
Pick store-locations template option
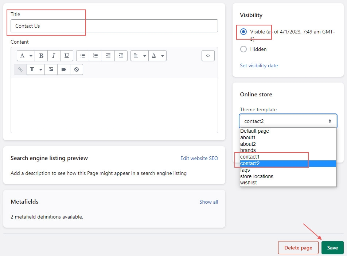257,176
